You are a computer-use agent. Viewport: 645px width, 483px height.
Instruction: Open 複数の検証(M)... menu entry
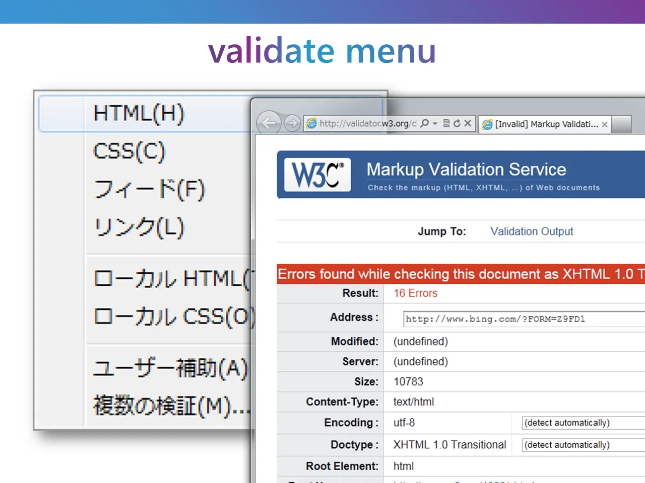pyautogui.click(x=171, y=406)
